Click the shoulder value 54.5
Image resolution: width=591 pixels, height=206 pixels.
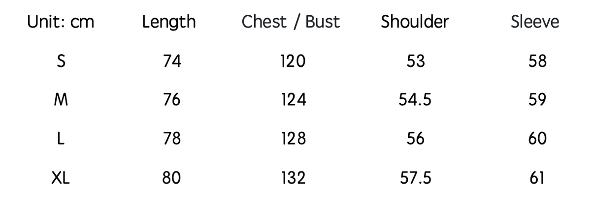[415, 100]
